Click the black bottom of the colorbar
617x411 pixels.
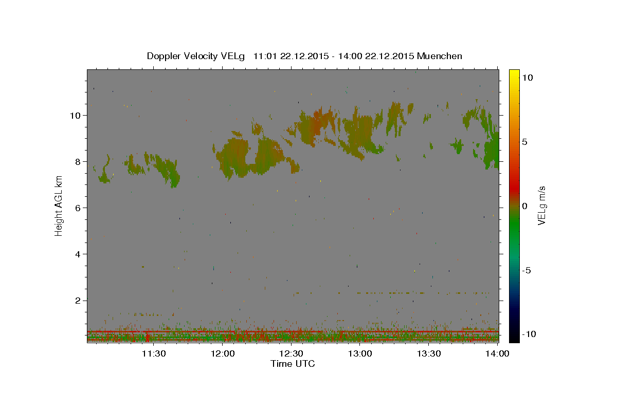pos(514,337)
